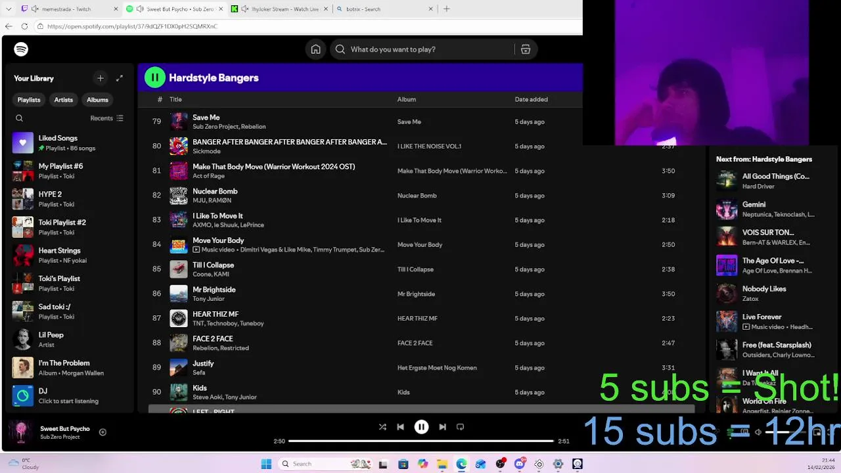Click Make That Body Move track title

(273, 167)
